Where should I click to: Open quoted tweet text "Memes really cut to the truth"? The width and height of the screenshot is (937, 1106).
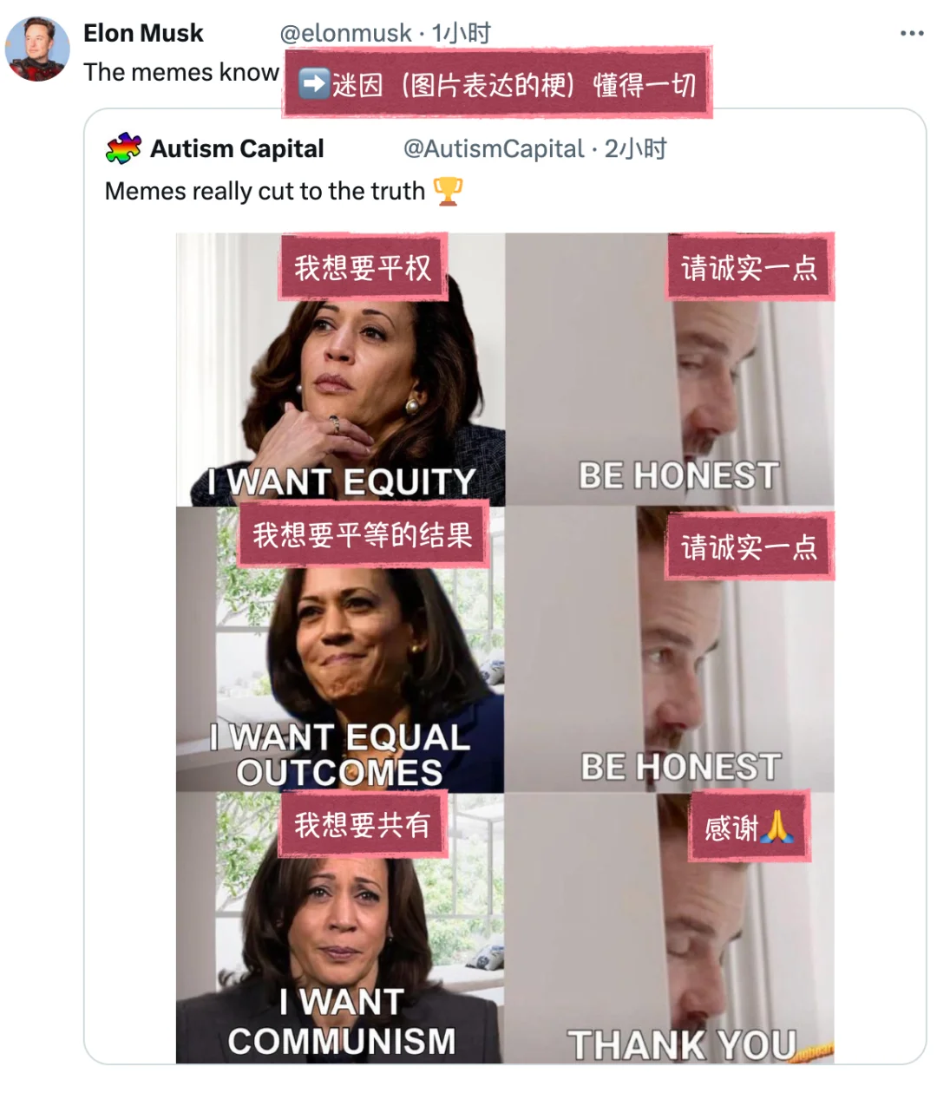tap(265, 191)
